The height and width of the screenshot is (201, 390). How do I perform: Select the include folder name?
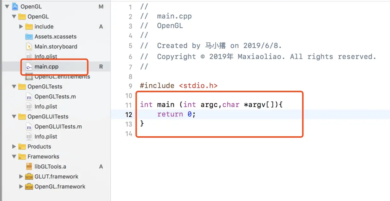(44, 27)
